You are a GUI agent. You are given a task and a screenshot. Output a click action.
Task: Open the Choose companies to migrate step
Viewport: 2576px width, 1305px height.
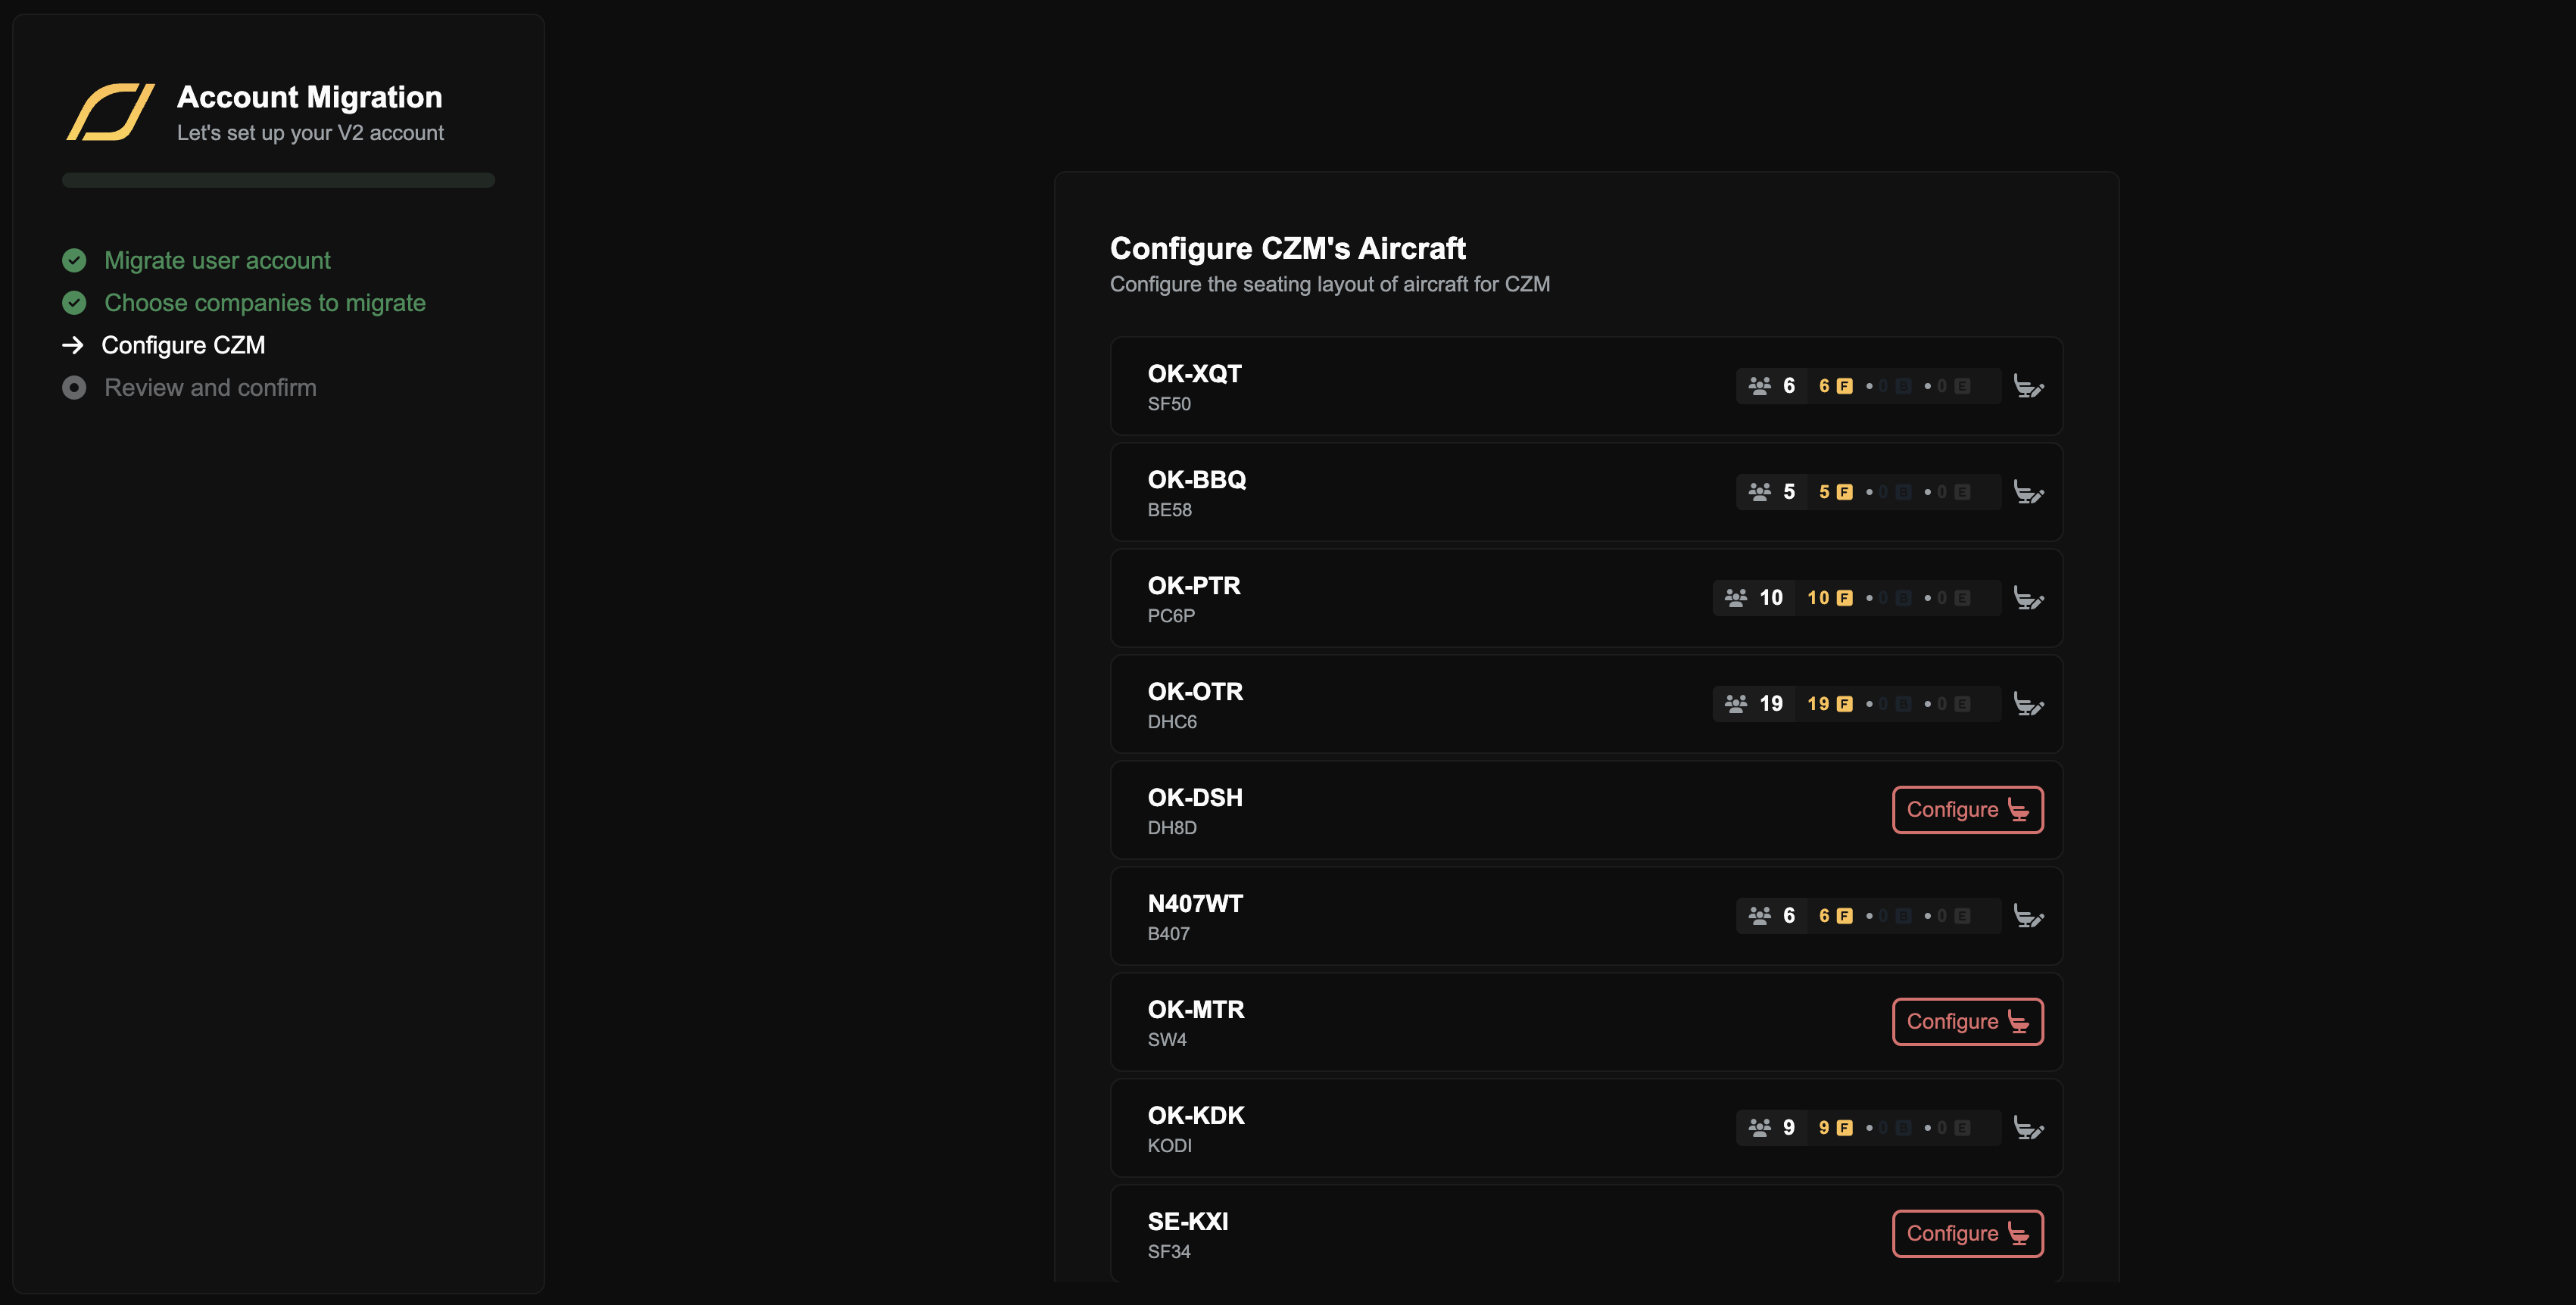[264, 303]
